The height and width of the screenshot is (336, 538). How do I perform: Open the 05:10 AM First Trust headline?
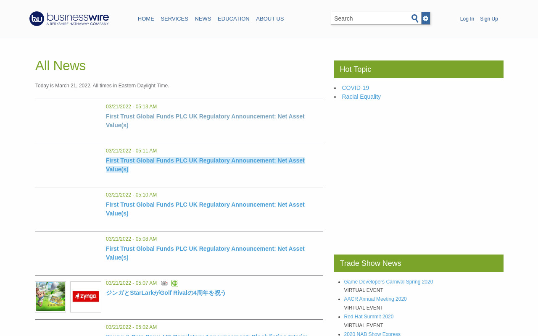[x=205, y=209]
